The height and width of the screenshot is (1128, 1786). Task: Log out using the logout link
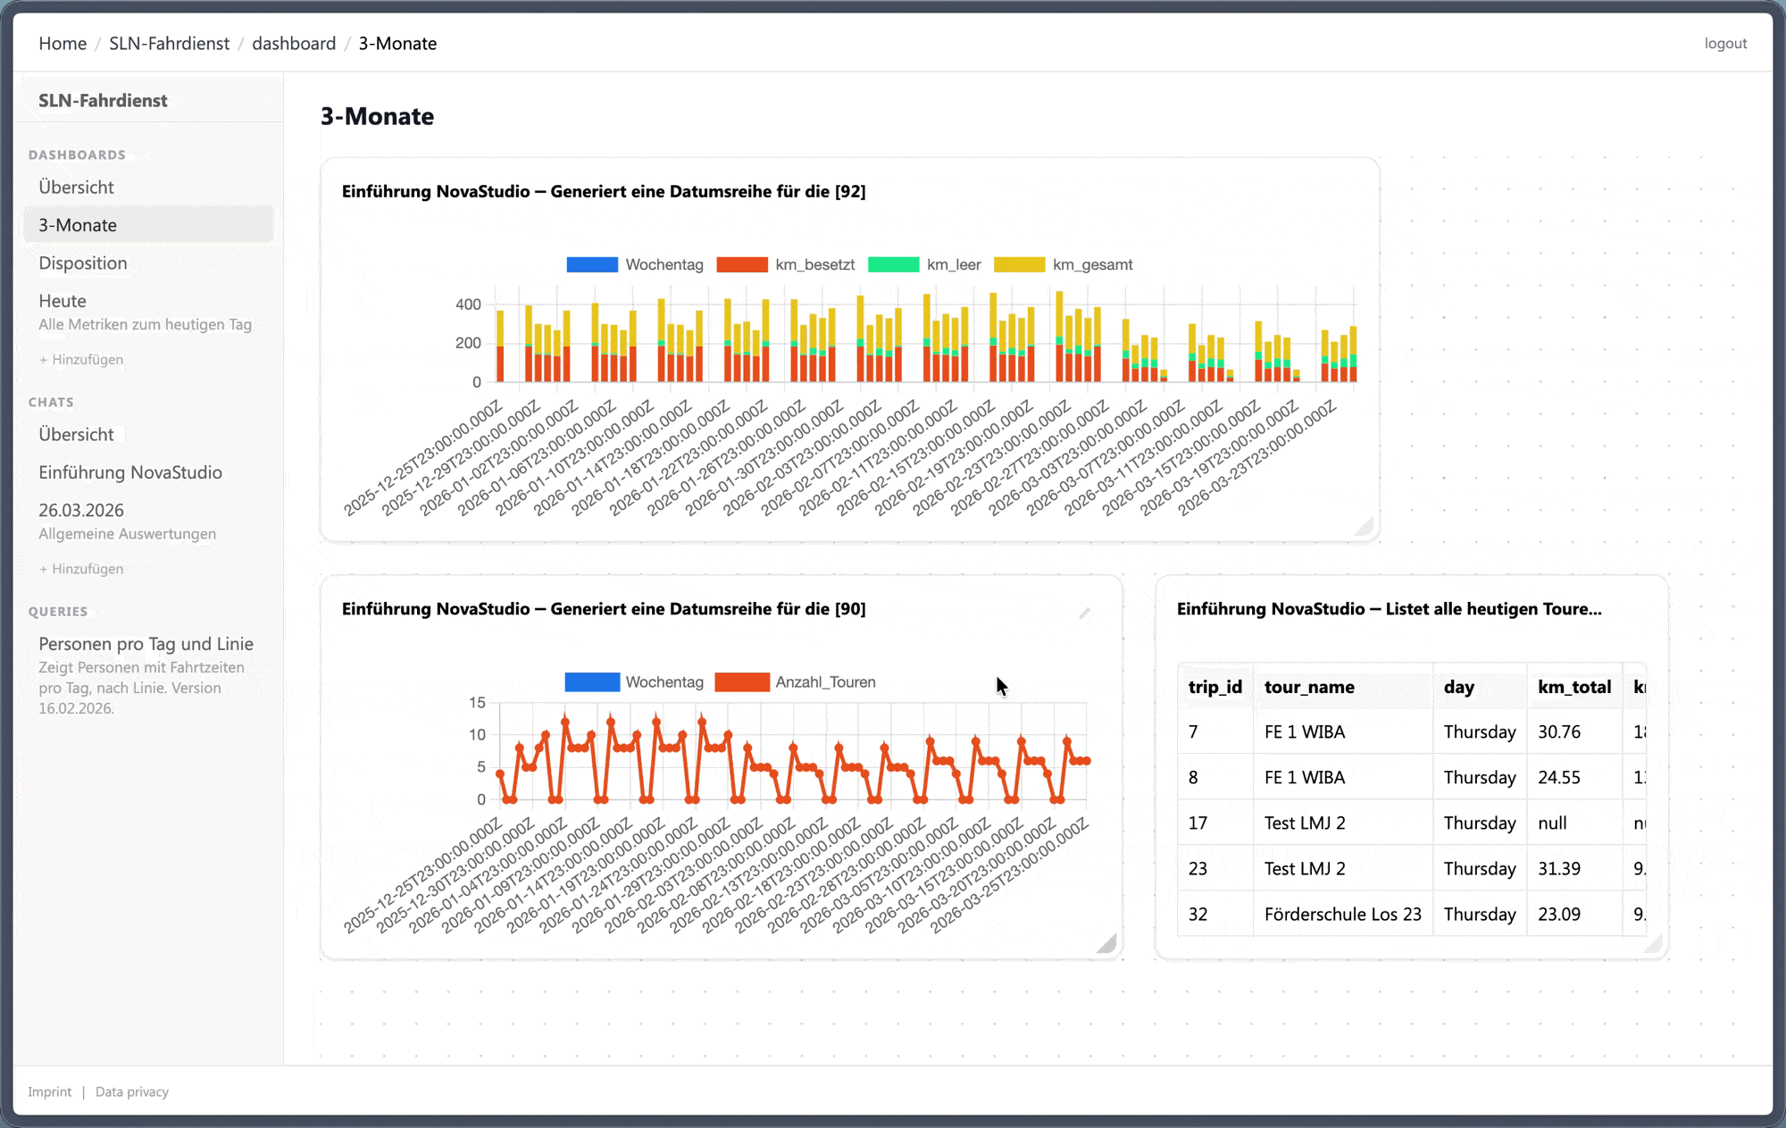pyautogui.click(x=1725, y=43)
